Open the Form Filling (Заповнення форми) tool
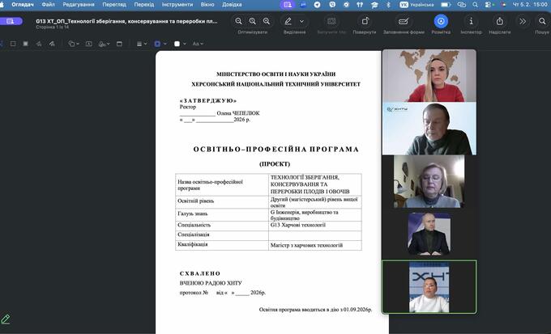Viewport: 551px width, 334px height. click(x=406, y=21)
